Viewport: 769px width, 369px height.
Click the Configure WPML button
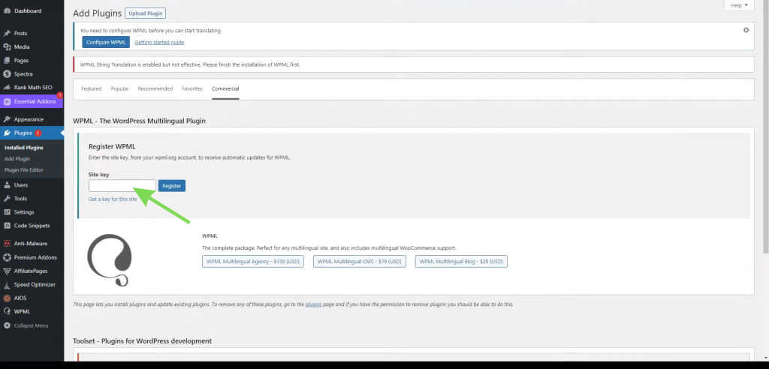[106, 42]
